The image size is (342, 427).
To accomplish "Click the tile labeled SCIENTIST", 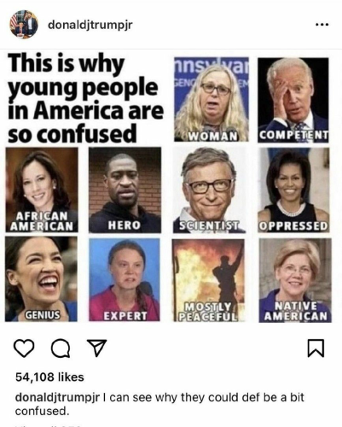I will [209, 190].
